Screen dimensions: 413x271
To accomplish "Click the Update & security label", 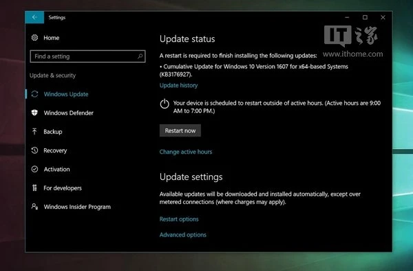I will click(53, 75).
